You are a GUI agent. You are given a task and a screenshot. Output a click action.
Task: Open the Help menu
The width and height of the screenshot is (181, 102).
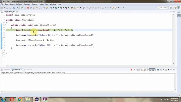point(59,4)
